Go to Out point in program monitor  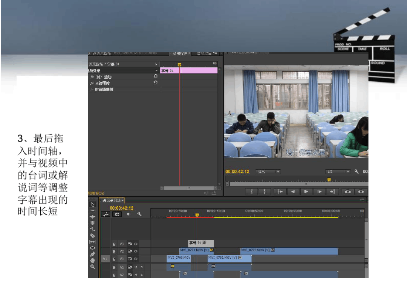coord(332,192)
